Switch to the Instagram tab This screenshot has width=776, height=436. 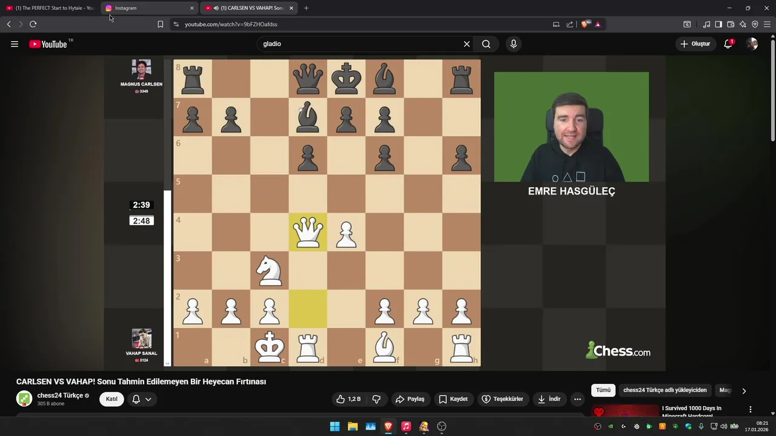pyautogui.click(x=145, y=8)
